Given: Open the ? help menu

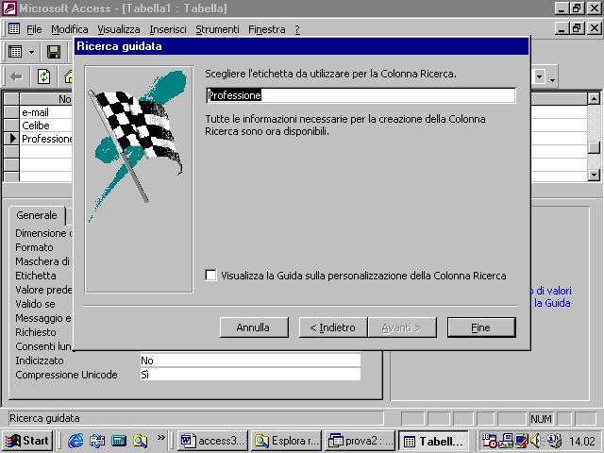Looking at the screenshot, I should tap(297, 29).
